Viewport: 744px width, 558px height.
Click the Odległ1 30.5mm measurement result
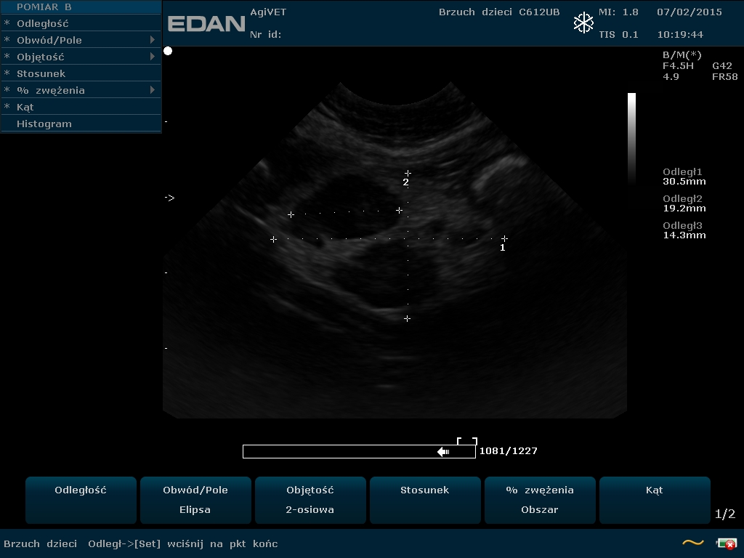tap(684, 177)
